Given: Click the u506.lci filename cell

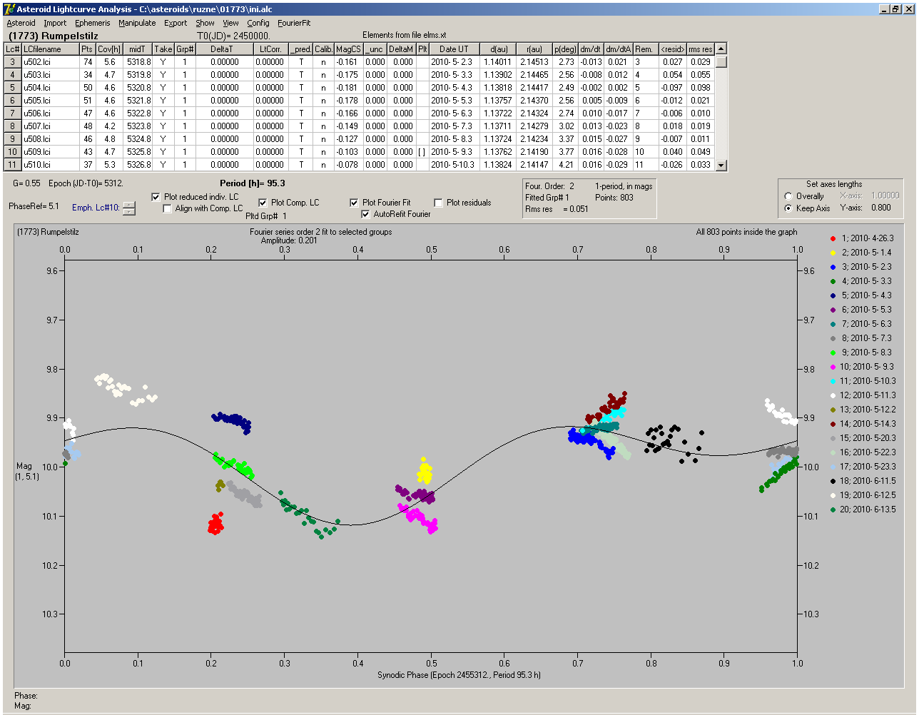Looking at the screenshot, I should click(50, 113).
